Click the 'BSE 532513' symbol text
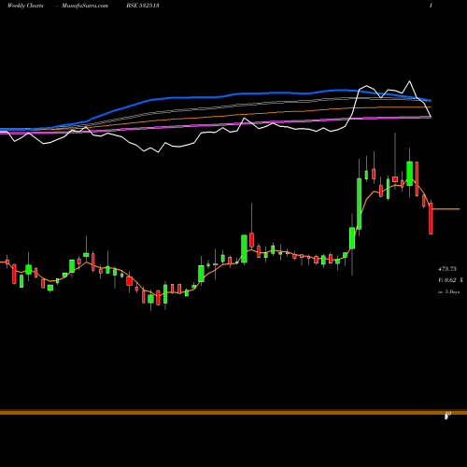 tap(143, 6)
